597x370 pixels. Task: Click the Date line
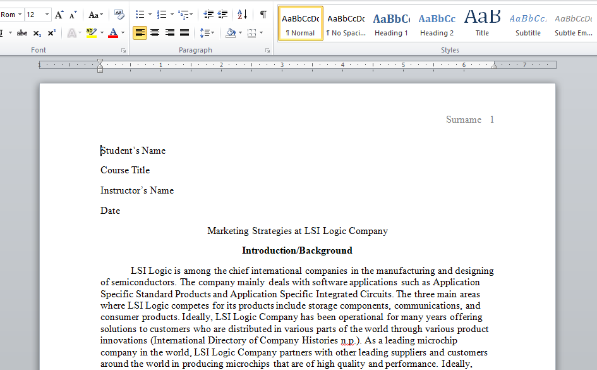point(111,211)
